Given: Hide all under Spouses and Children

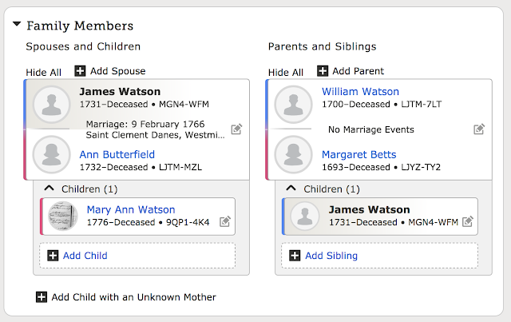Looking at the screenshot, I should 43,72.
